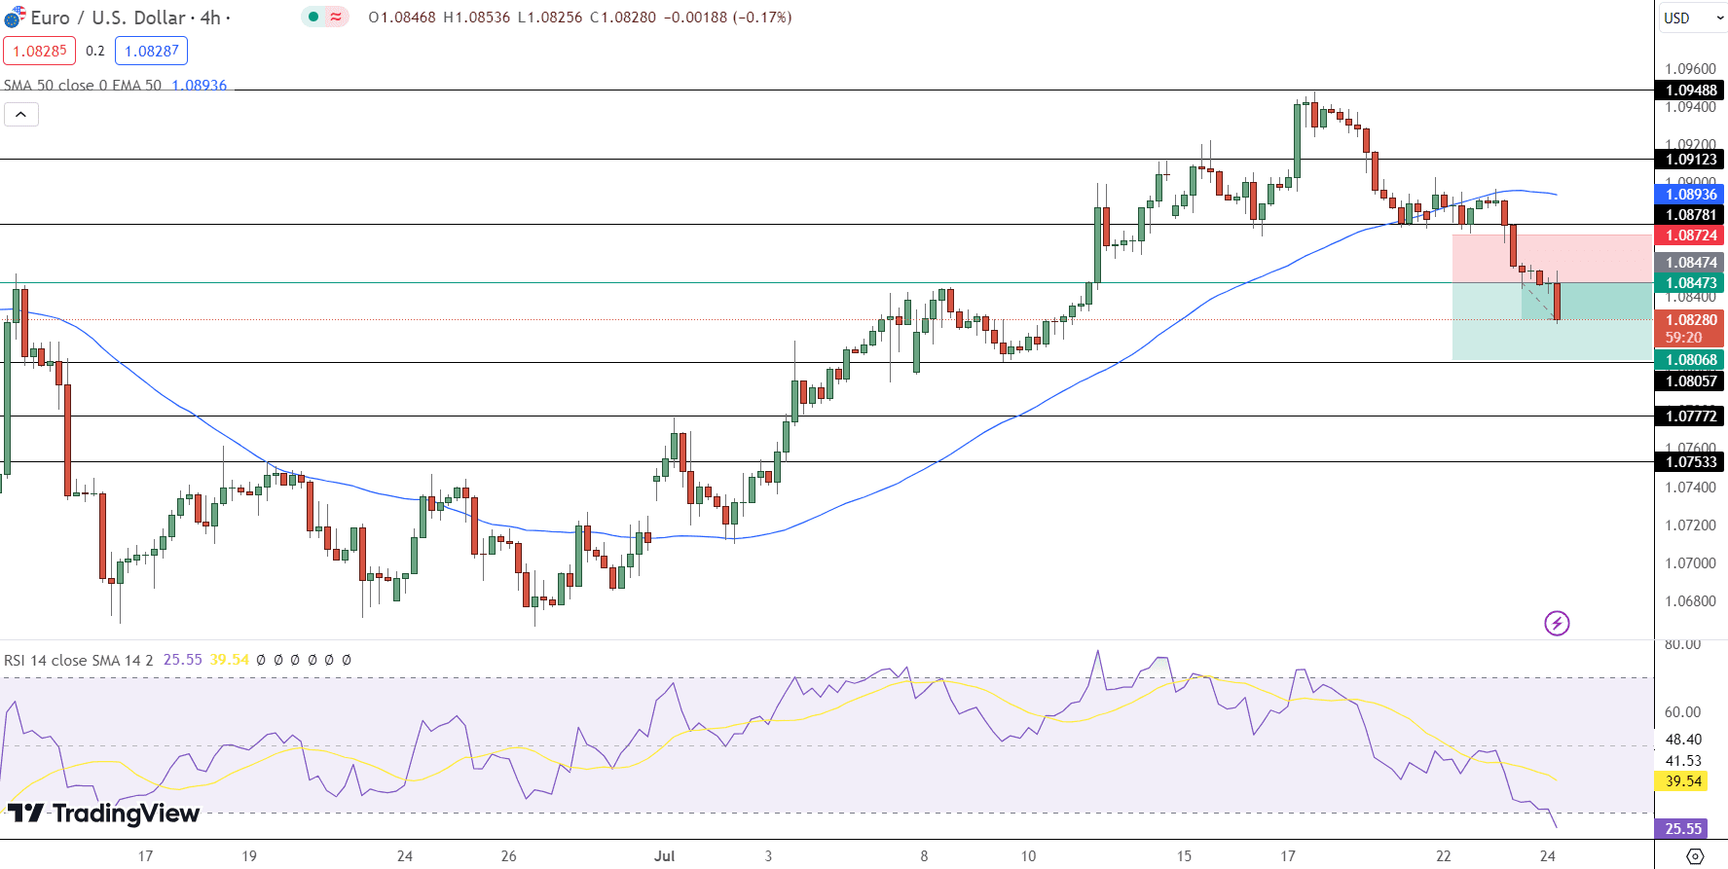Click the pink approximate-data indicator icon
Screen dimensions: 1728x869
coord(336,17)
